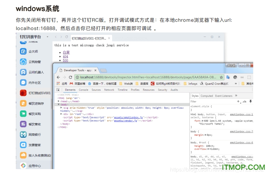This screenshot has width=267, height=176.
Task: Open the Network tab in DevTools
Action: pyautogui.click(x=109, y=90)
